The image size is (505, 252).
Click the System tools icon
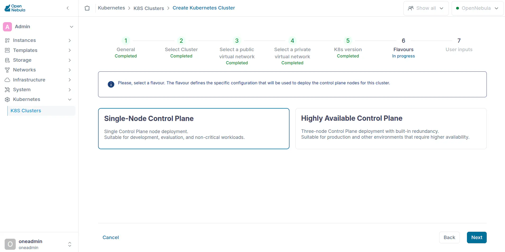[x=7, y=90]
